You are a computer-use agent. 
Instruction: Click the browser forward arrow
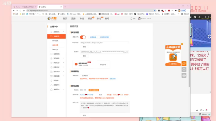(17, 10)
